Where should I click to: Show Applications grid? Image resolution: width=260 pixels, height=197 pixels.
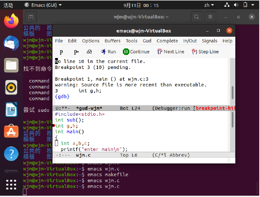11,185
